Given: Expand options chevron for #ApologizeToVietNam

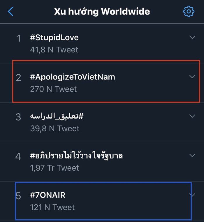Looking at the screenshot, I should pos(192,77).
